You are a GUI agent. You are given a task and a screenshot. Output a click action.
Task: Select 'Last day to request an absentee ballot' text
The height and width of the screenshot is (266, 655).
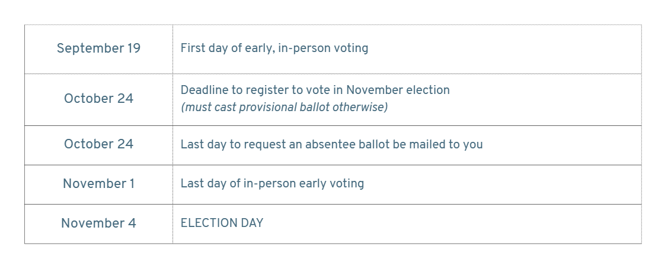click(331, 144)
